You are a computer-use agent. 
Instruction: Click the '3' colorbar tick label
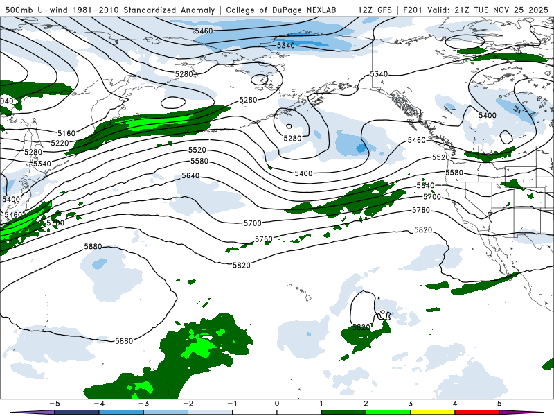click(410, 404)
